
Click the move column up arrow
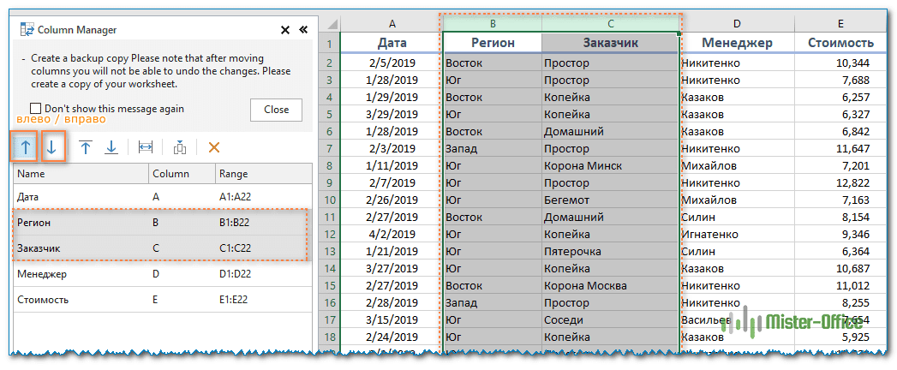click(x=25, y=147)
